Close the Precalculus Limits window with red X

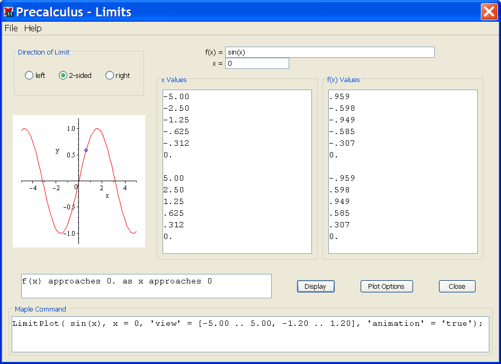[488, 12]
